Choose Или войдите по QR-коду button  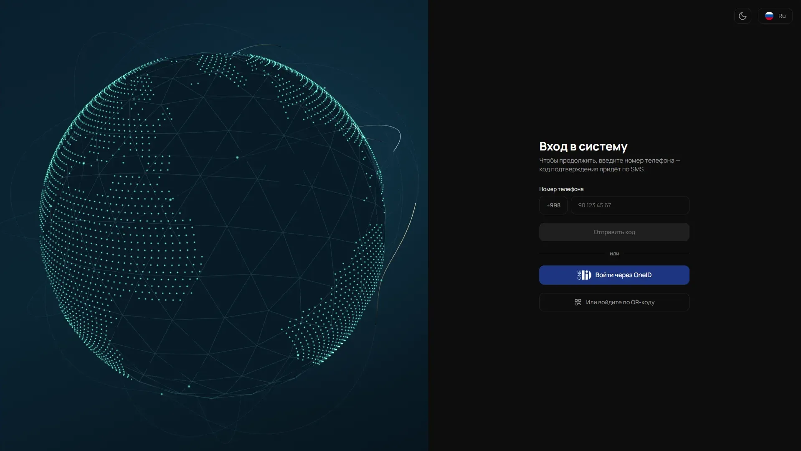click(614, 302)
